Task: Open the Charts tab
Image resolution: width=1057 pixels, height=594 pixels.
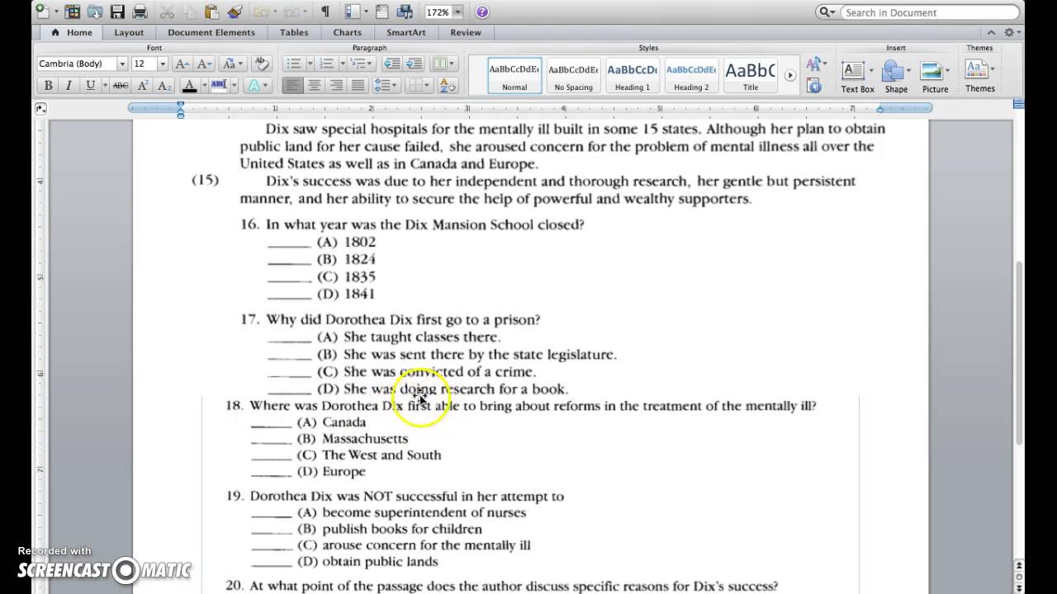Action: (348, 32)
